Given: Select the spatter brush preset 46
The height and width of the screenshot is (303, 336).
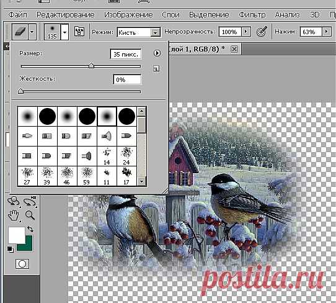Looking at the screenshot, I should click(67, 176).
